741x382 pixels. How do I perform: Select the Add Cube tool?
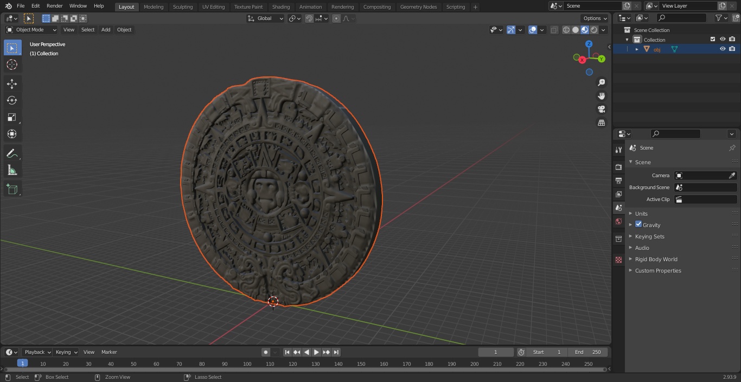click(x=12, y=189)
